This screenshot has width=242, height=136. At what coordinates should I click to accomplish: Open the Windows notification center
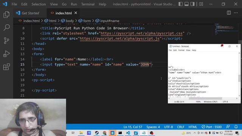coord(237,133)
